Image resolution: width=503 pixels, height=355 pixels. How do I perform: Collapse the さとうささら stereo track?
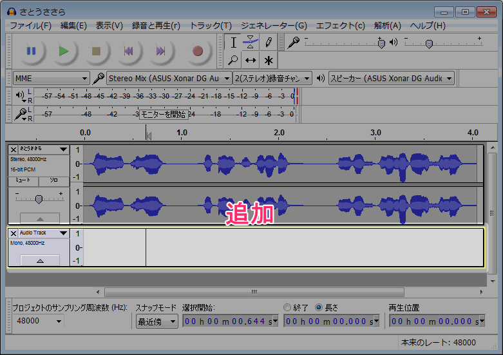tap(40, 218)
